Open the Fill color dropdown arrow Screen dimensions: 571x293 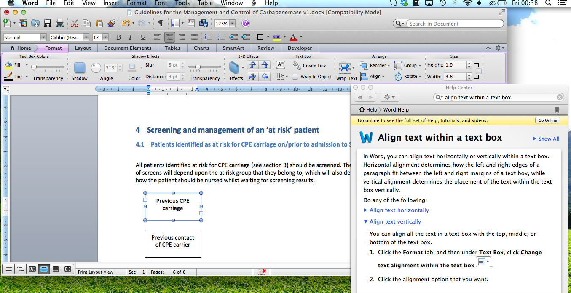(27, 65)
